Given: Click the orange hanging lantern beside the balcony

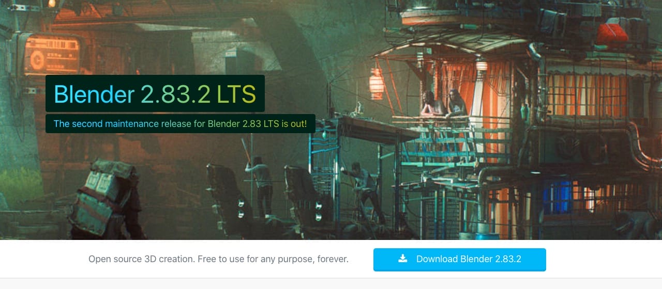Looking at the screenshot, I should [x=377, y=83].
